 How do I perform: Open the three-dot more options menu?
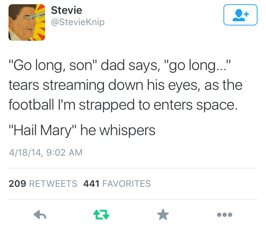(x=225, y=215)
